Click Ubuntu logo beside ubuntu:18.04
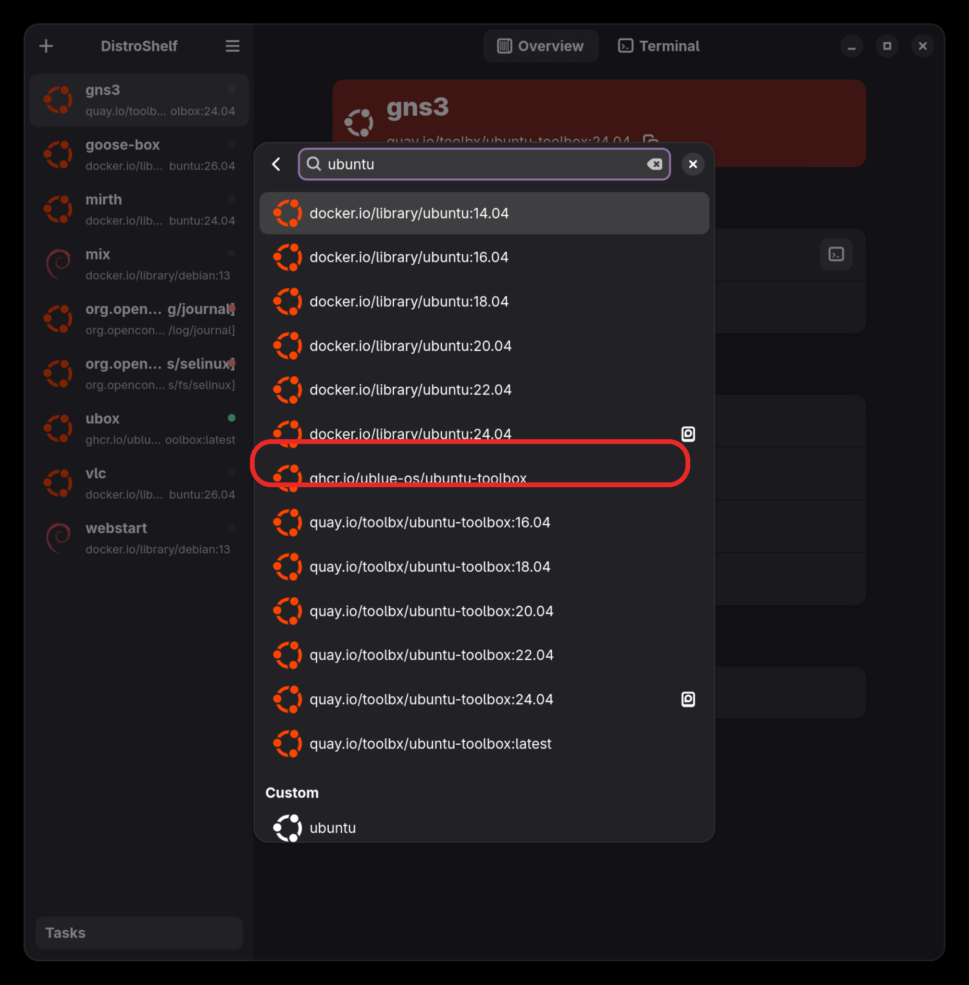This screenshot has width=969, height=985. (x=287, y=301)
